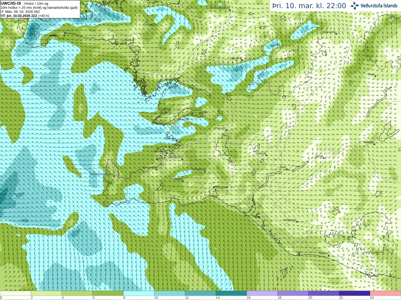Select the 16–18 m/s lavender legend swatch

(262, 293)
